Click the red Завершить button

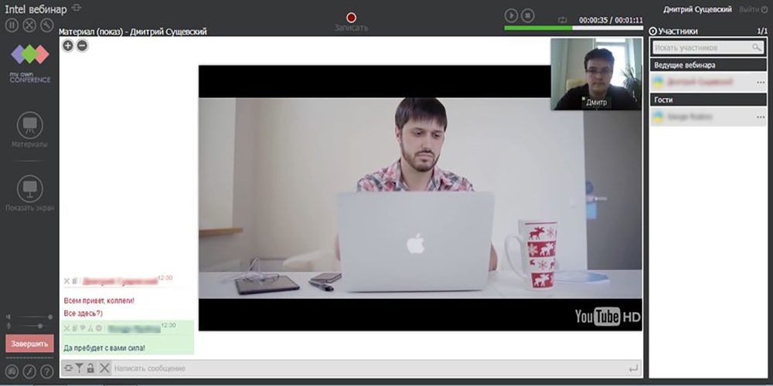pos(29,344)
